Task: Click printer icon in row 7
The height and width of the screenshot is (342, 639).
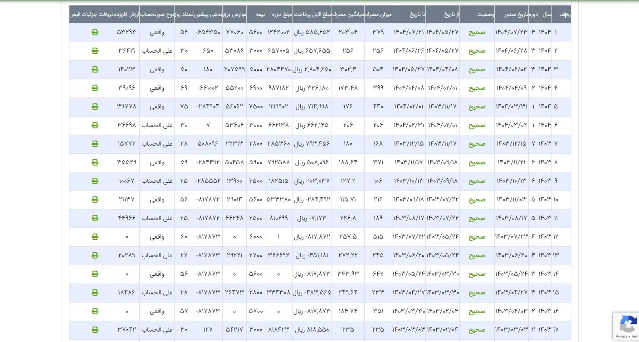Action: [95, 144]
